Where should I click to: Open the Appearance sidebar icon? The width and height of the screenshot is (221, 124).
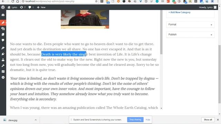point(3,48)
